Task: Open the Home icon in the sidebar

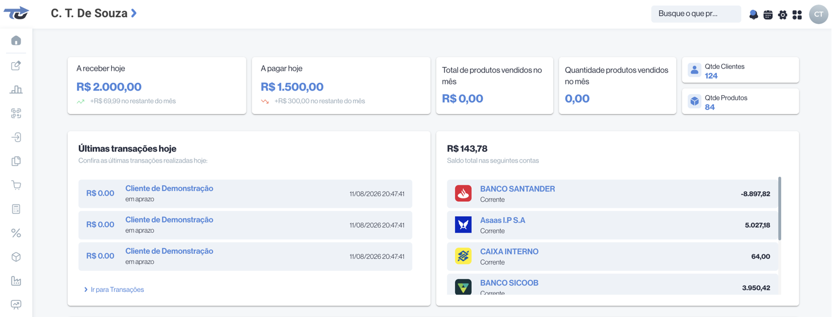Action: (x=16, y=40)
